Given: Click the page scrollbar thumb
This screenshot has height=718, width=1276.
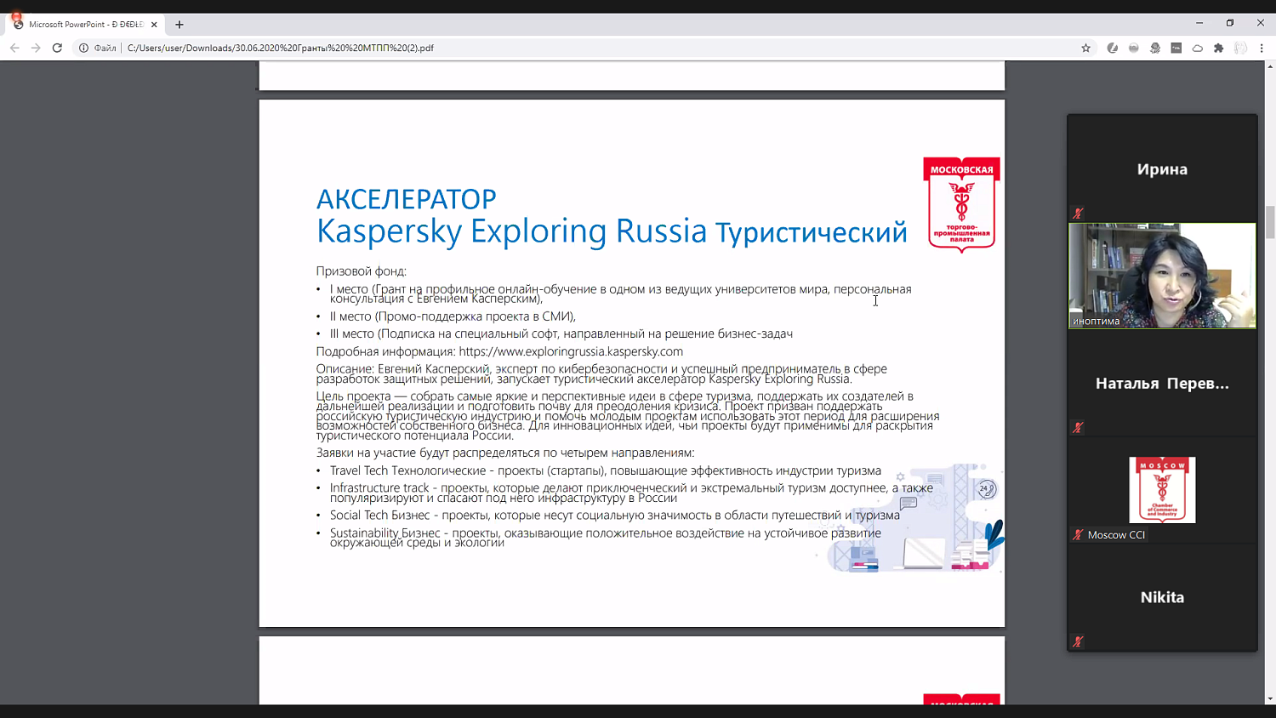Looking at the screenshot, I should (x=1270, y=222).
